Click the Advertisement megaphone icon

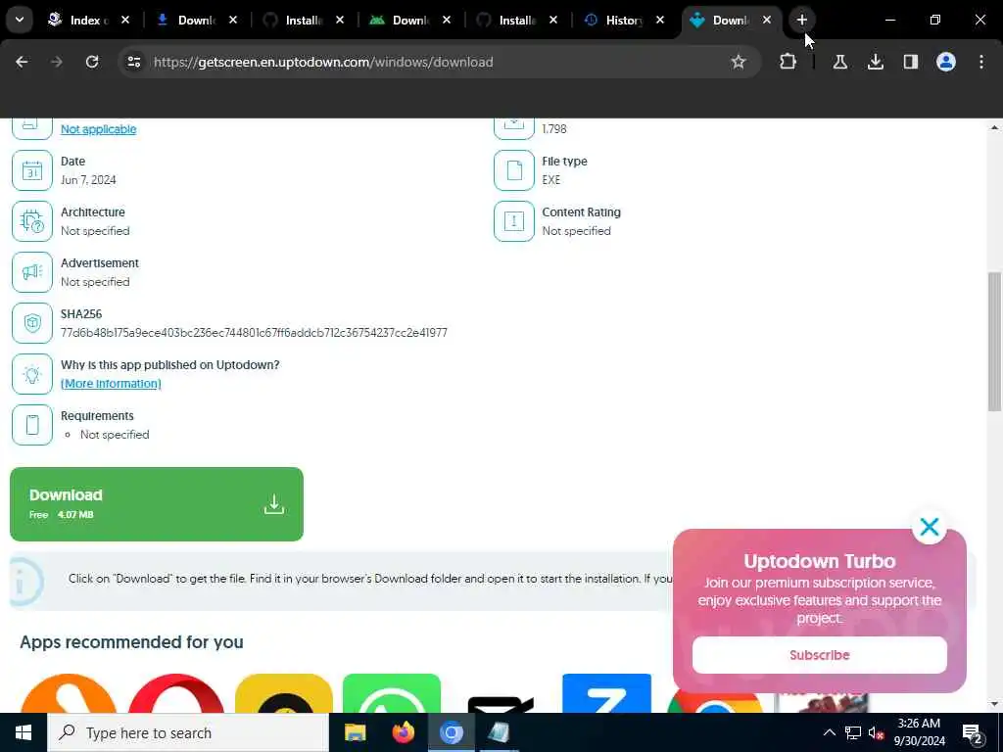(x=32, y=272)
